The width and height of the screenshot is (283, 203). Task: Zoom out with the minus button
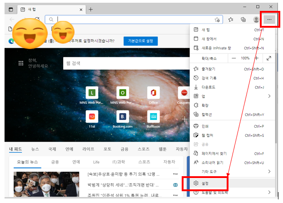pyautogui.click(x=233, y=58)
